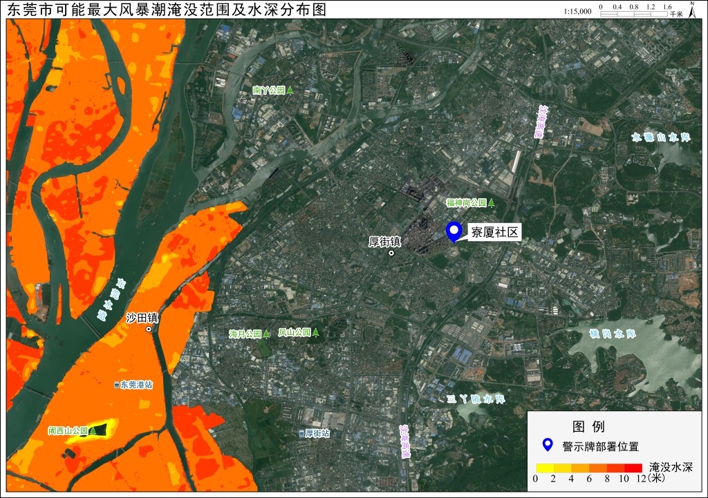Click the 南丫公园 park label

click(269, 90)
